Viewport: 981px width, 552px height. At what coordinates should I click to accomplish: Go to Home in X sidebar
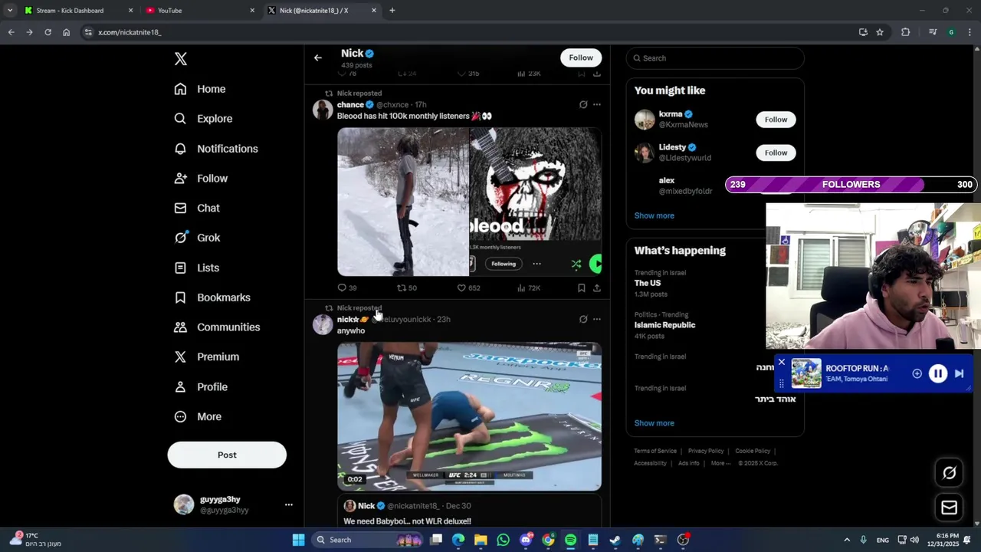[200, 89]
